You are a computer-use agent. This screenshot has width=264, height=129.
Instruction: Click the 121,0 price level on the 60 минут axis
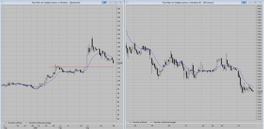pos(260,119)
